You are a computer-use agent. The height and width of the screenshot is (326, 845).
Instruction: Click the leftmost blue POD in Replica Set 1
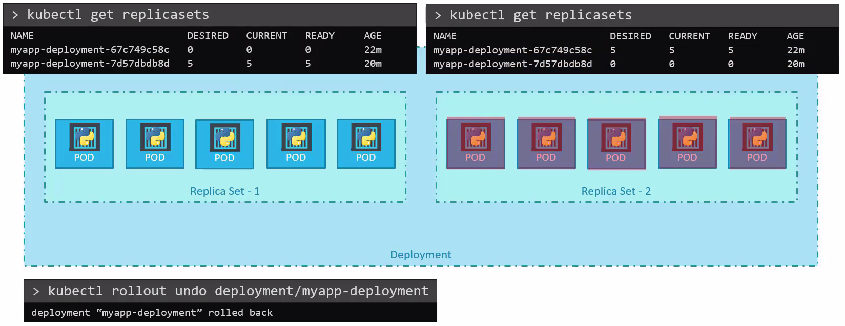[x=84, y=144]
